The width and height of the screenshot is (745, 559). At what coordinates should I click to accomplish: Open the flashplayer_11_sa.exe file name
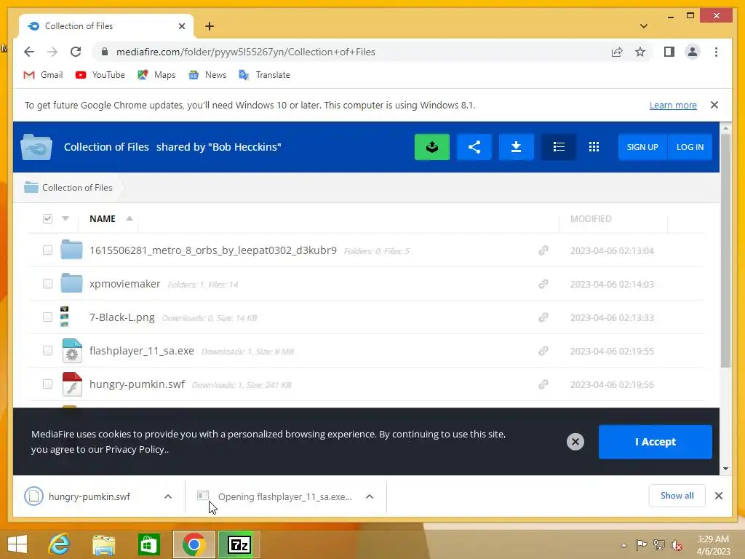(x=142, y=351)
